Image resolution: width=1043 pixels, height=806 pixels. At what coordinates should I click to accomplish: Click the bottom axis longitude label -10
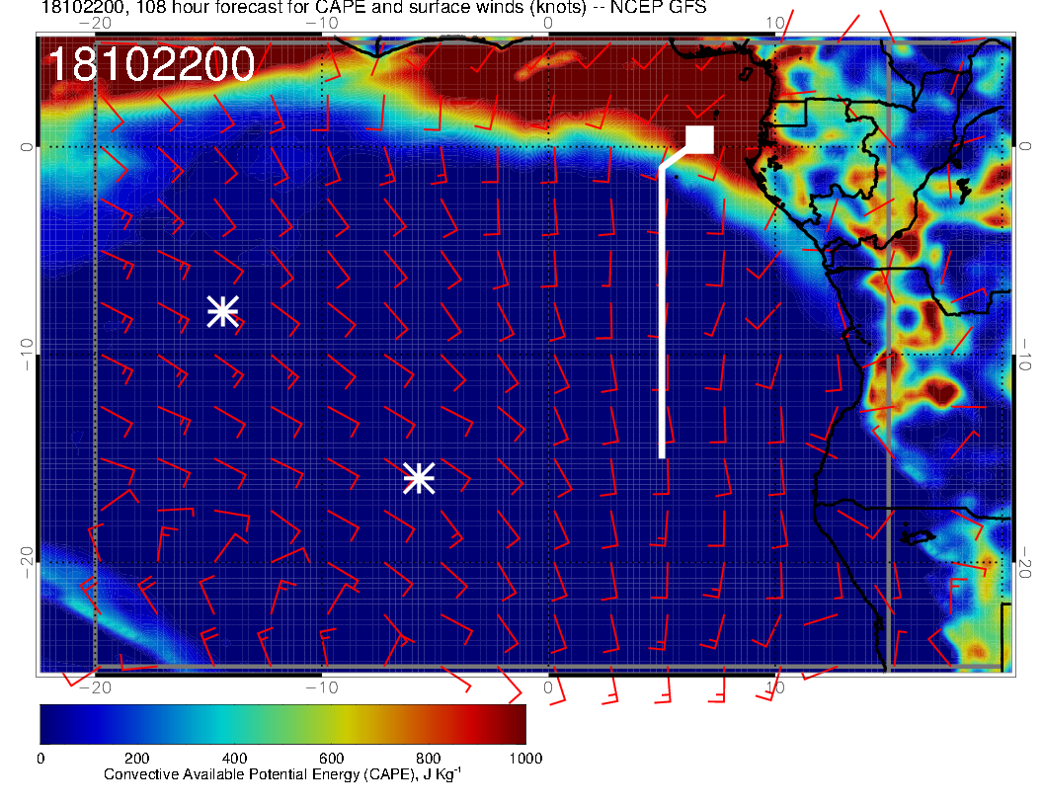(321, 687)
